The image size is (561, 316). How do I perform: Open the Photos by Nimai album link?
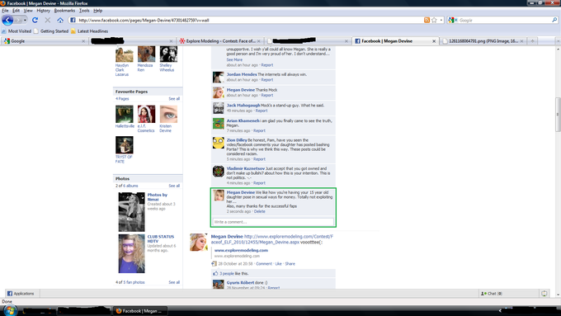point(157,197)
